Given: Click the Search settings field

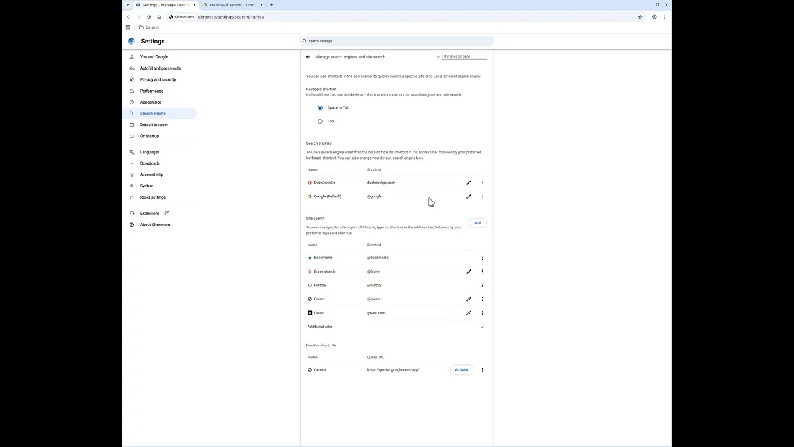Looking at the screenshot, I should (397, 41).
